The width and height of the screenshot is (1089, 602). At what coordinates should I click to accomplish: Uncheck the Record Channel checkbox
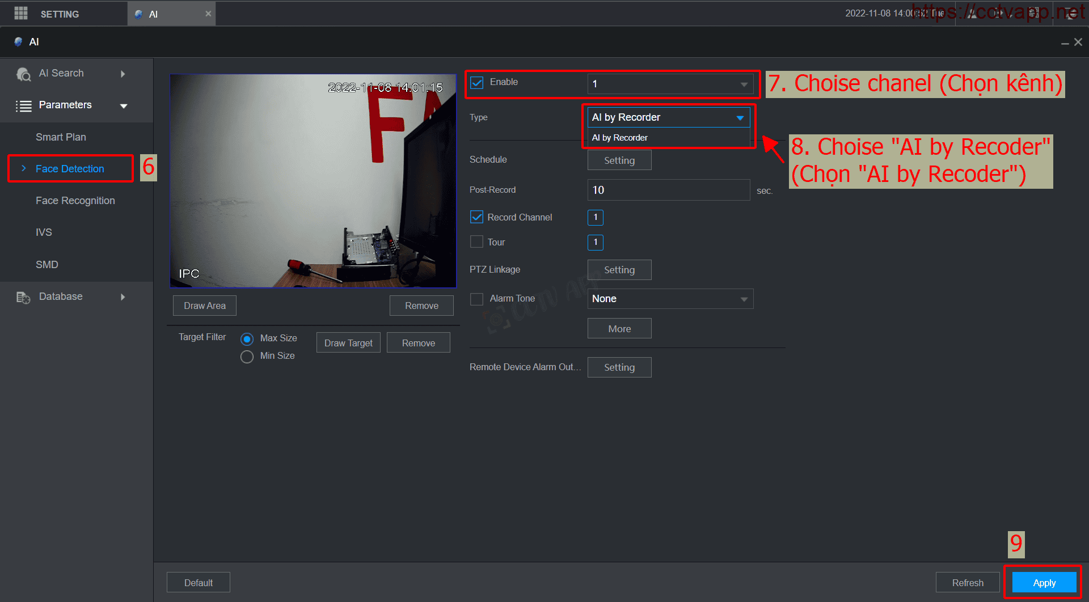point(477,217)
